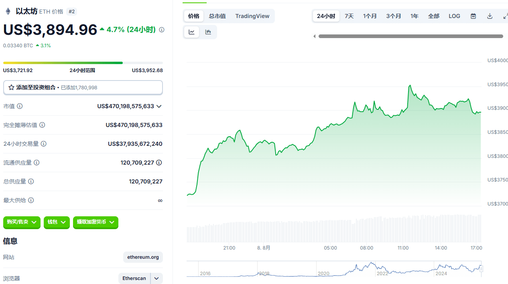The image size is (508, 284).
Task: Click the US$3,894.96 price text
Action: [x=50, y=30]
